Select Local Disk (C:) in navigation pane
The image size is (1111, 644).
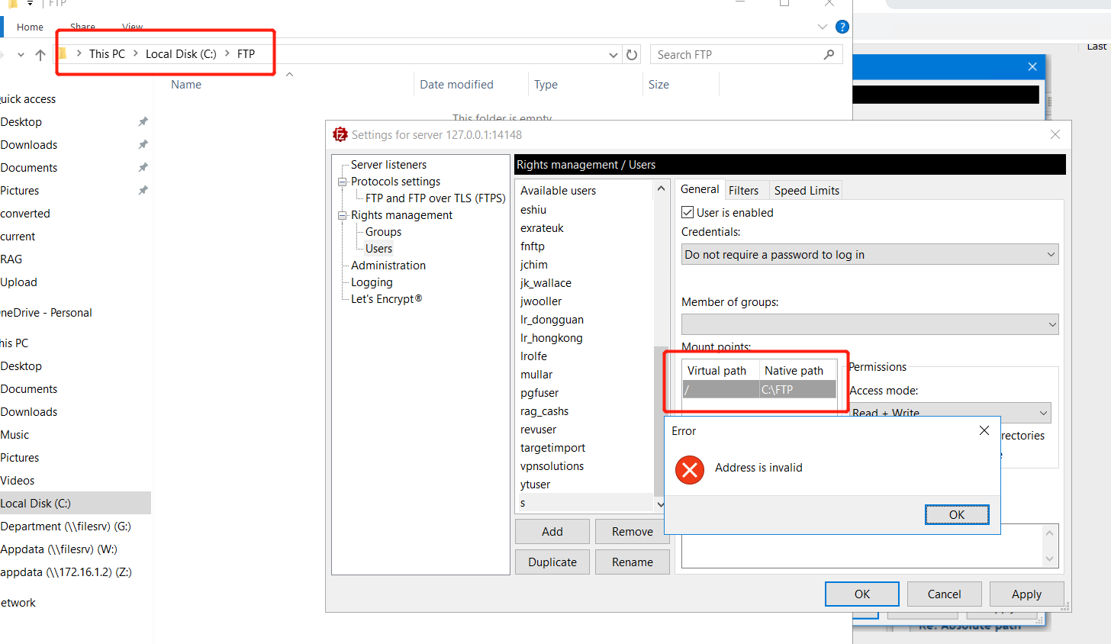tap(75, 504)
